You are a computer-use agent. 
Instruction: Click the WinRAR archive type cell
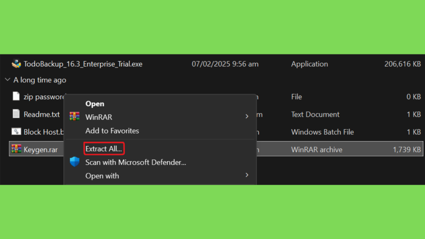(317, 149)
